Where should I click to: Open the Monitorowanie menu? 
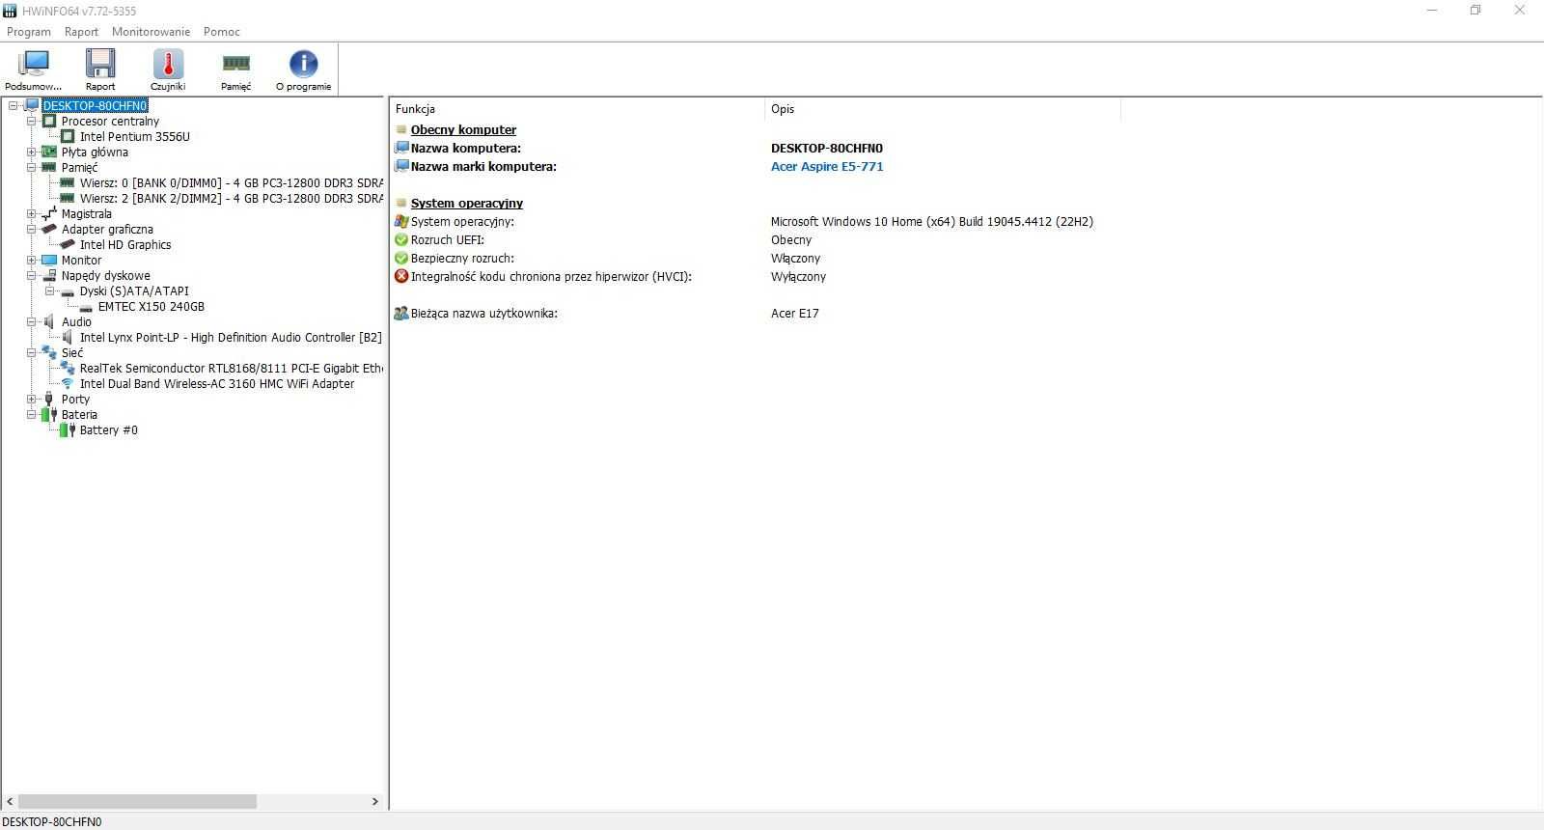pyautogui.click(x=151, y=32)
